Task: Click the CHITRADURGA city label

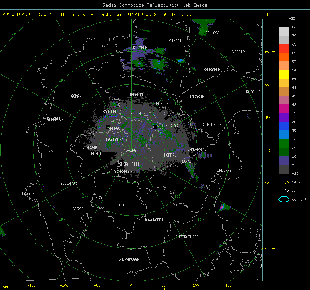Action: coord(187,237)
